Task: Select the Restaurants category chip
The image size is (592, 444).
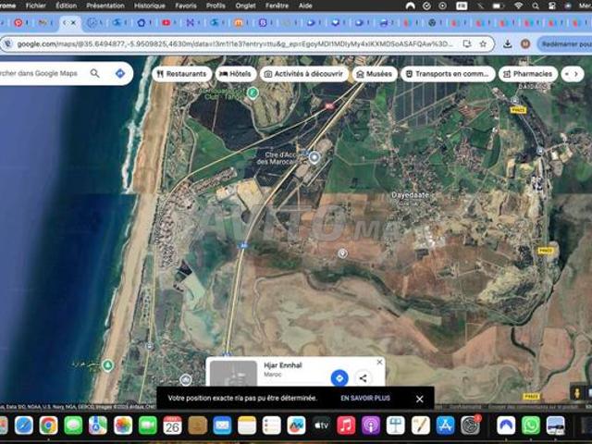Action: (181, 74)
